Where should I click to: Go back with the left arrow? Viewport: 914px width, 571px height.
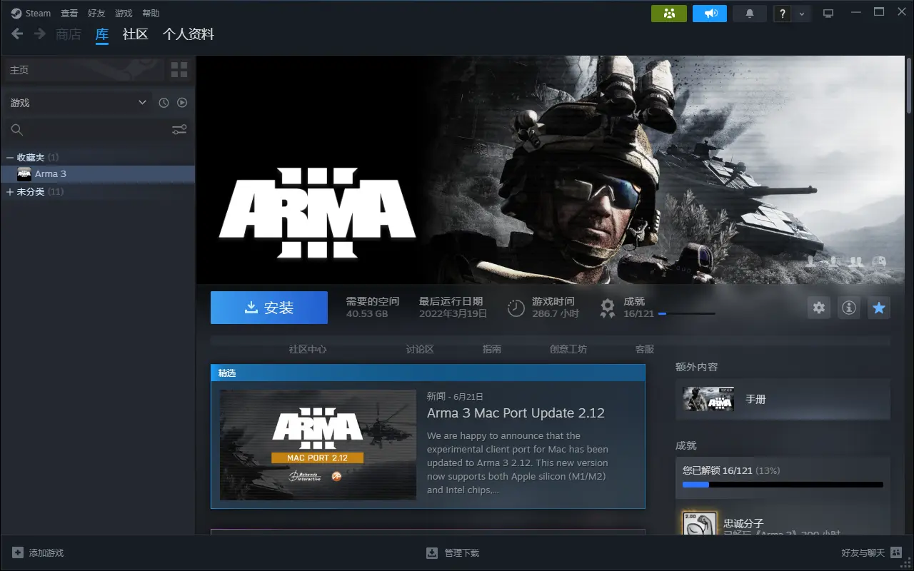point(17,34)
